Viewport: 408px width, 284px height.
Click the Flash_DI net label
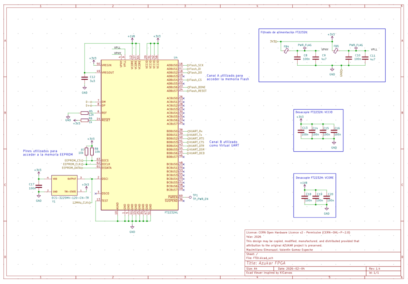pos(195,69)
